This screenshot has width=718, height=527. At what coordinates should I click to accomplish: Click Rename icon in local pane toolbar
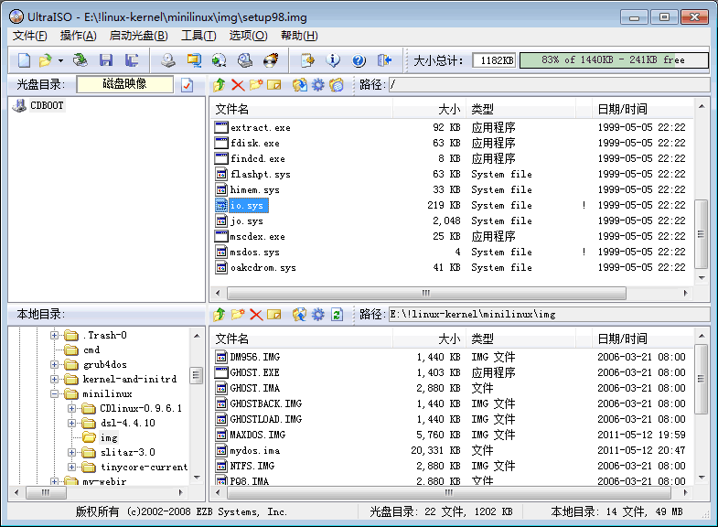[x=273, y=315]
